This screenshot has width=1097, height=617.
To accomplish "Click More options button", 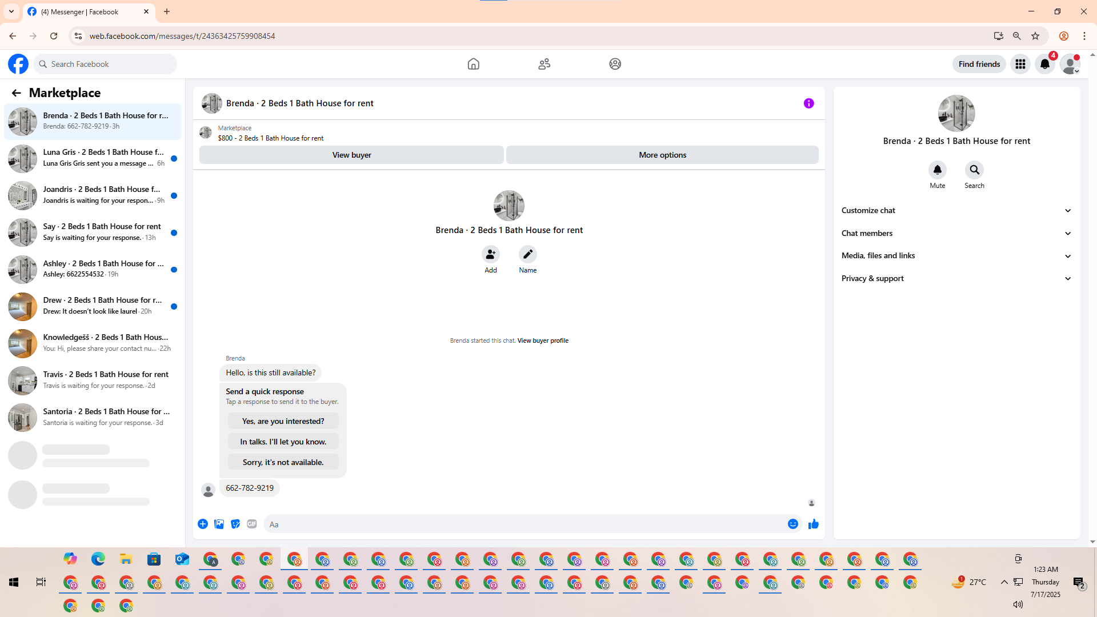I will pos(662,155).
